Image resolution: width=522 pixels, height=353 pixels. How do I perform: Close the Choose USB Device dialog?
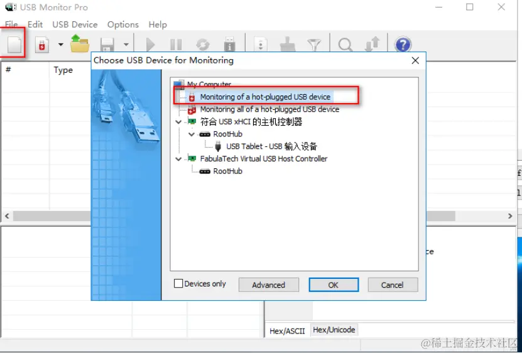pyautogui.click(x=415, y=60)
